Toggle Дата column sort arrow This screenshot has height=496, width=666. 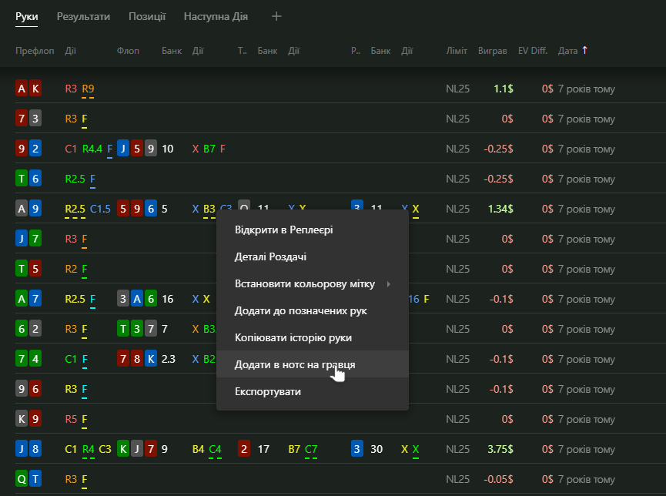(584, 50)
